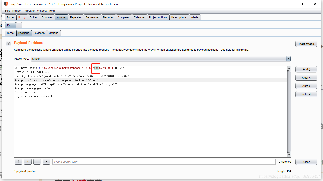Switch to the Comparer tab
This screenshot has height=181, width=323.
(x=124, y=17)
